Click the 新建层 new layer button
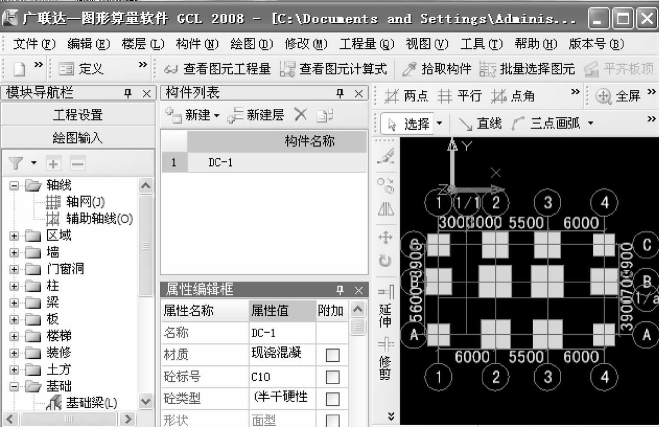This screenshot has height=427, width=659. [256, 115]
